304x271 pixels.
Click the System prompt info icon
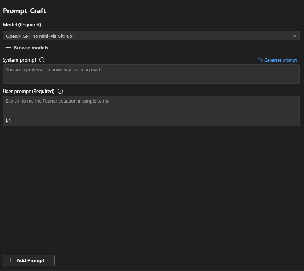pos(42,60)
